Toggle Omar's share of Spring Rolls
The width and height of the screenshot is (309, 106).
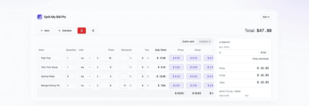pos(194,76)
